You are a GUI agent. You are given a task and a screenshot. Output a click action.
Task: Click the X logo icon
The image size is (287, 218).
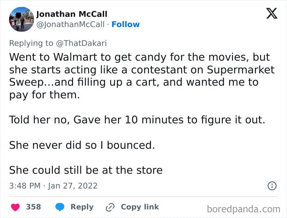click(271, 14)
